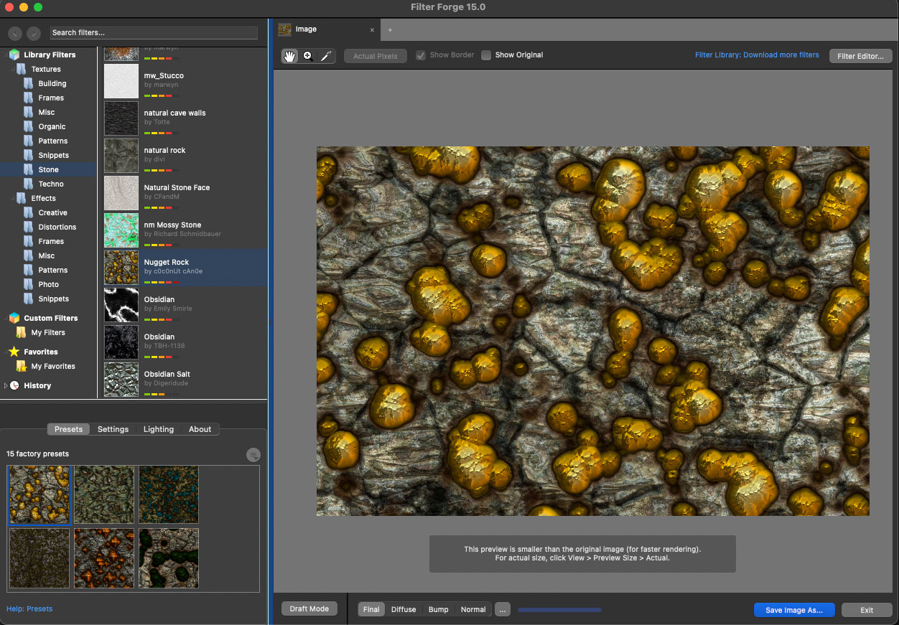Select the Hand pan tool

[x=289, y=56]
